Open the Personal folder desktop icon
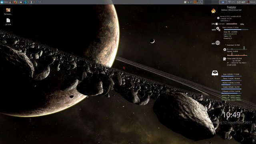The image size is (256, 144). 8,12
